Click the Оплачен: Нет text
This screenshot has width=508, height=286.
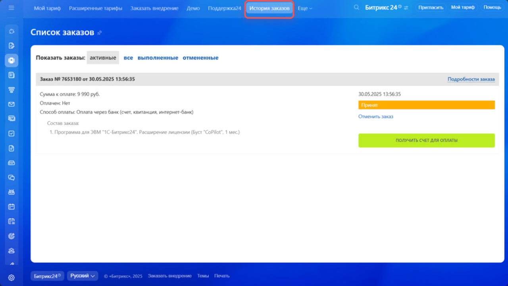(55, 103)
